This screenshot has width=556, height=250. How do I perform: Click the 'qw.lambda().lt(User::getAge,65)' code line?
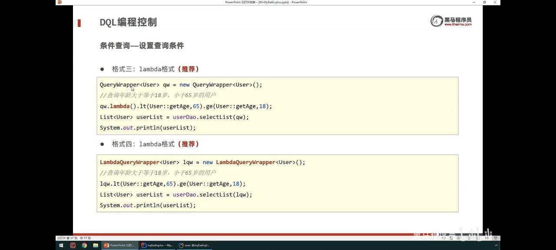[186, 106]
